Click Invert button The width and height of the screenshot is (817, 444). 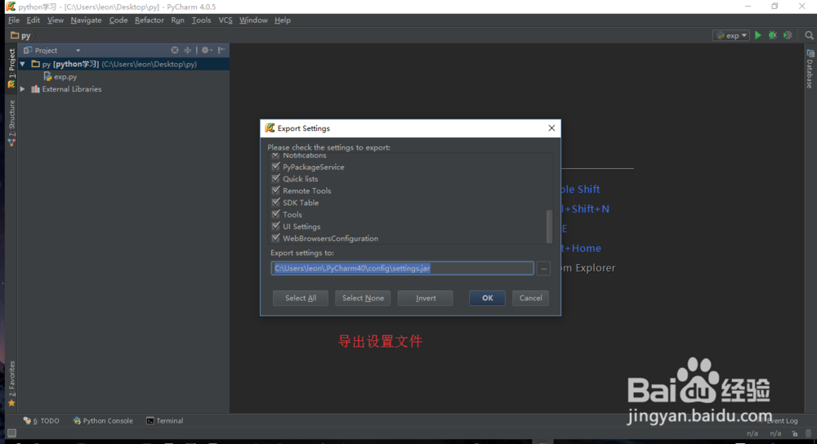tap(426, 298)
